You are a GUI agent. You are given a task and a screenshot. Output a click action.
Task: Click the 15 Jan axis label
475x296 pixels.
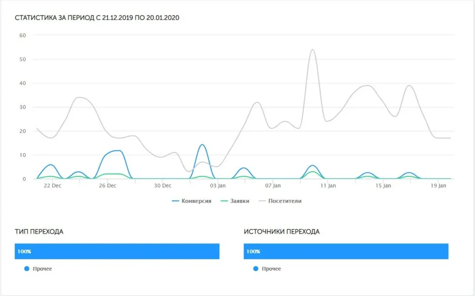coord(383,185)
